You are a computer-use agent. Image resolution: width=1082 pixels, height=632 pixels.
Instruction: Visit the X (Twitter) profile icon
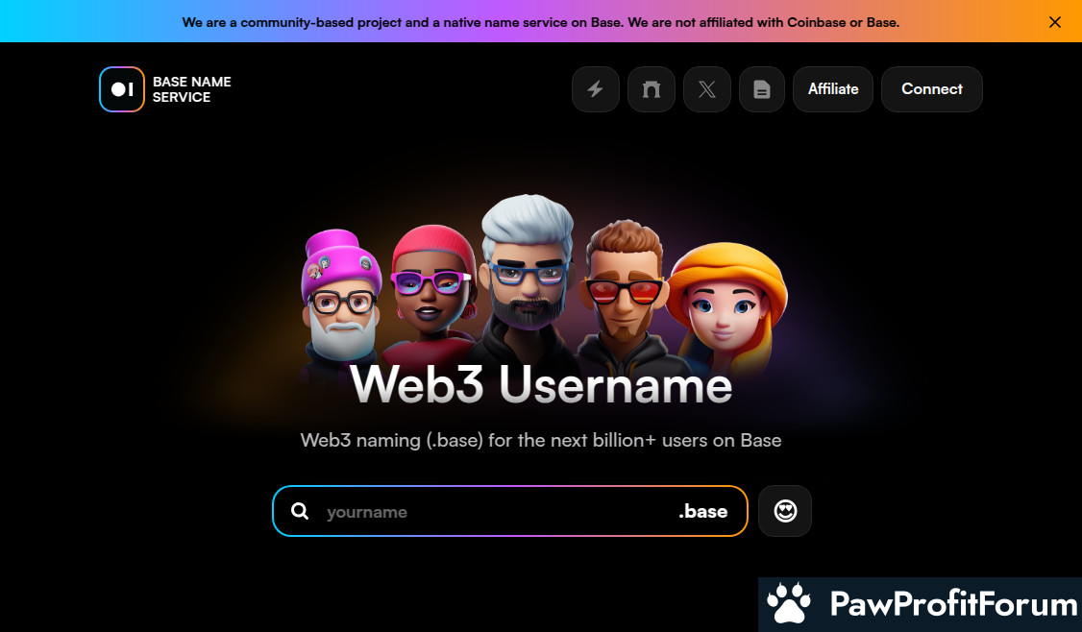707,89
